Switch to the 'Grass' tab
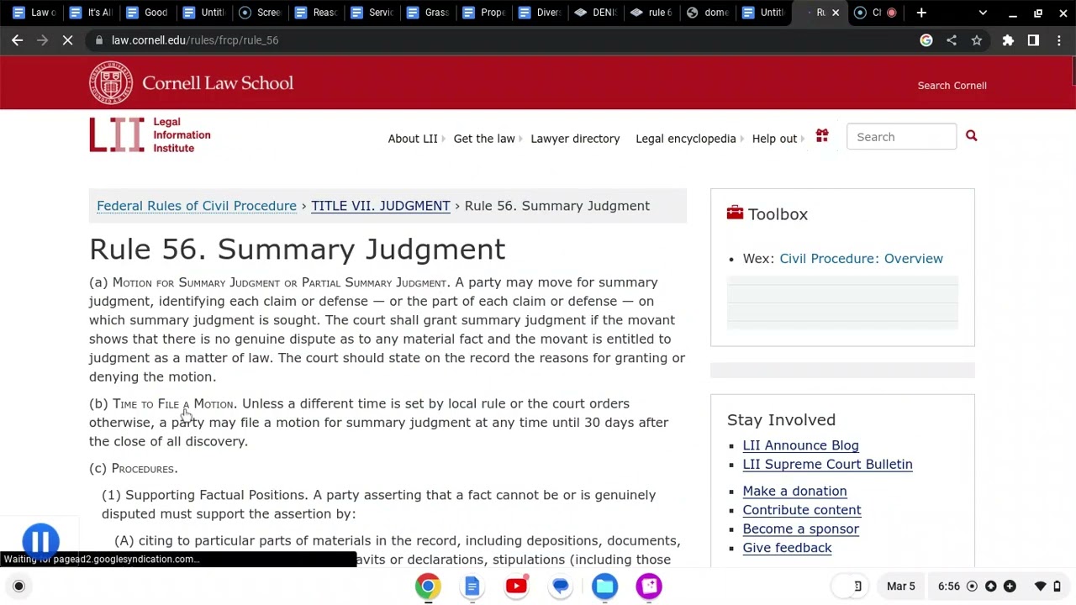The height and width of the screenshot is (605, 1076). click(428, 13)
